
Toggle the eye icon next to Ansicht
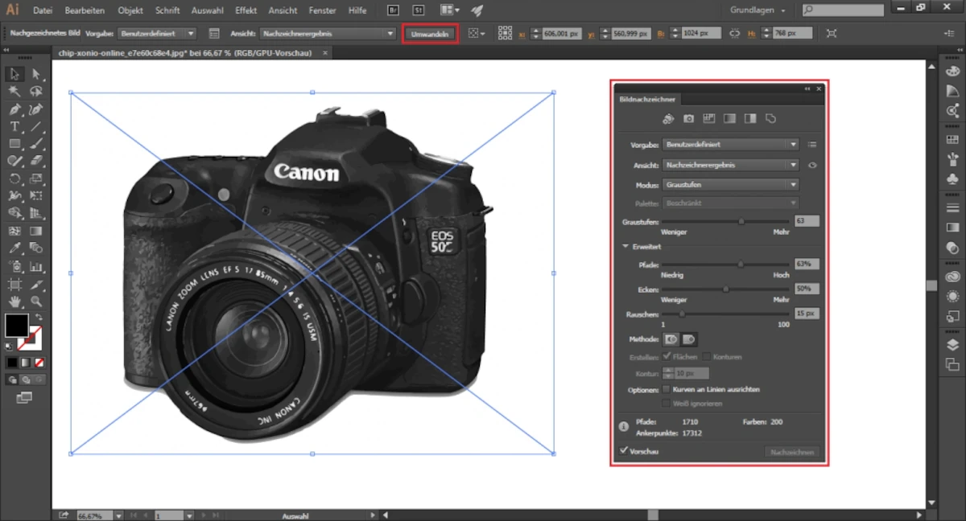[812, 165]
